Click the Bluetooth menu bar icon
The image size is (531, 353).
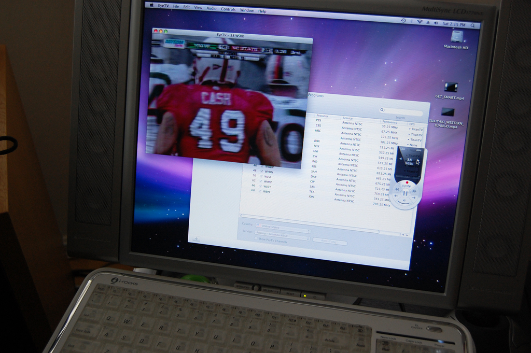[x=412, y=21]
